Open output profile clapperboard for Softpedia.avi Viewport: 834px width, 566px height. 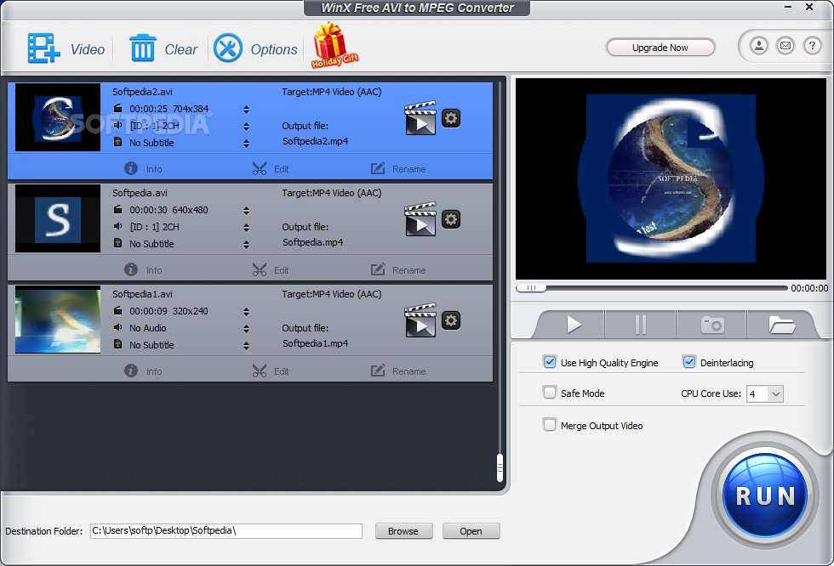click(420, 218)
